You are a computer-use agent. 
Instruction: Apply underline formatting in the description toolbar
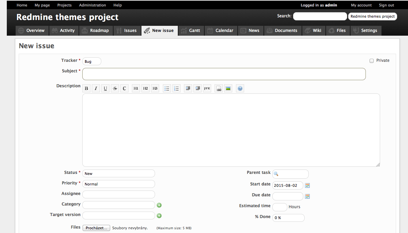click(105, 89)
